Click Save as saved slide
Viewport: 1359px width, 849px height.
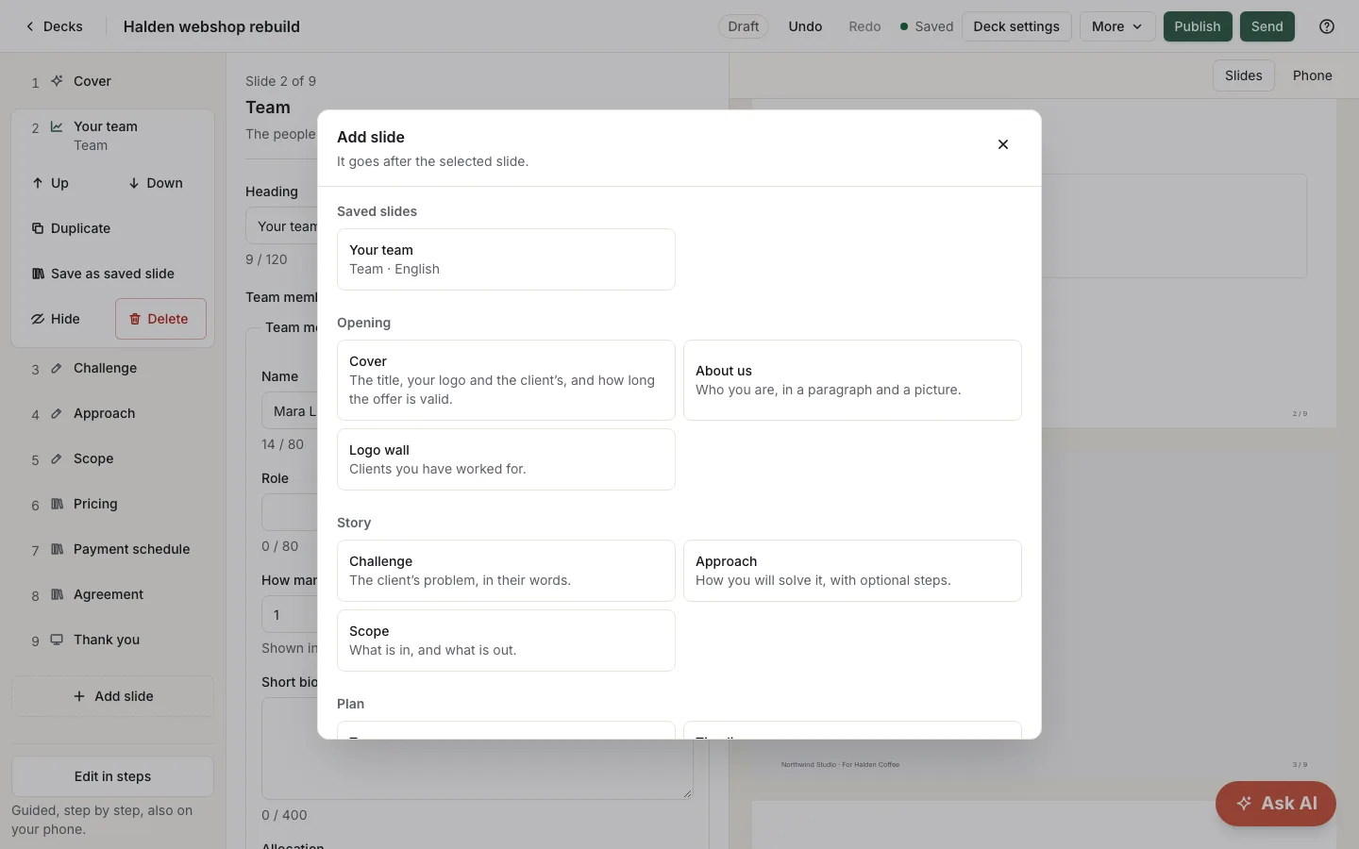[103, 274]
